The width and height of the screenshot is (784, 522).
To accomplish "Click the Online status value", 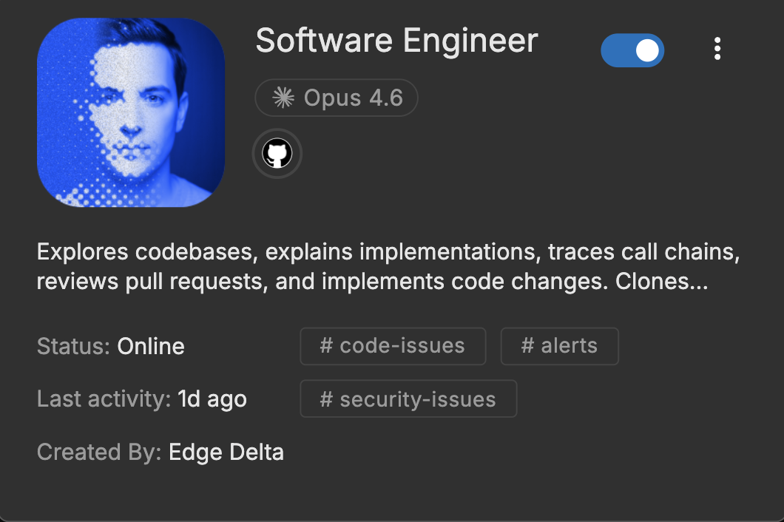I will [x=151, y=346].
